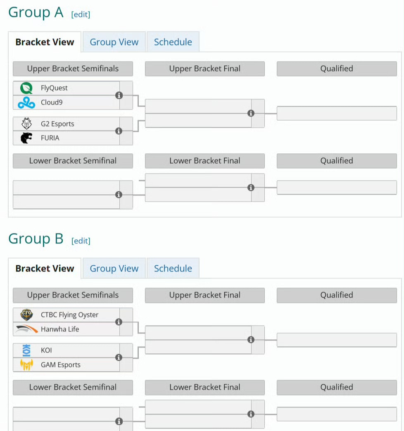
Task: Open the Group B Schedule tab
Action: [173, 269]
